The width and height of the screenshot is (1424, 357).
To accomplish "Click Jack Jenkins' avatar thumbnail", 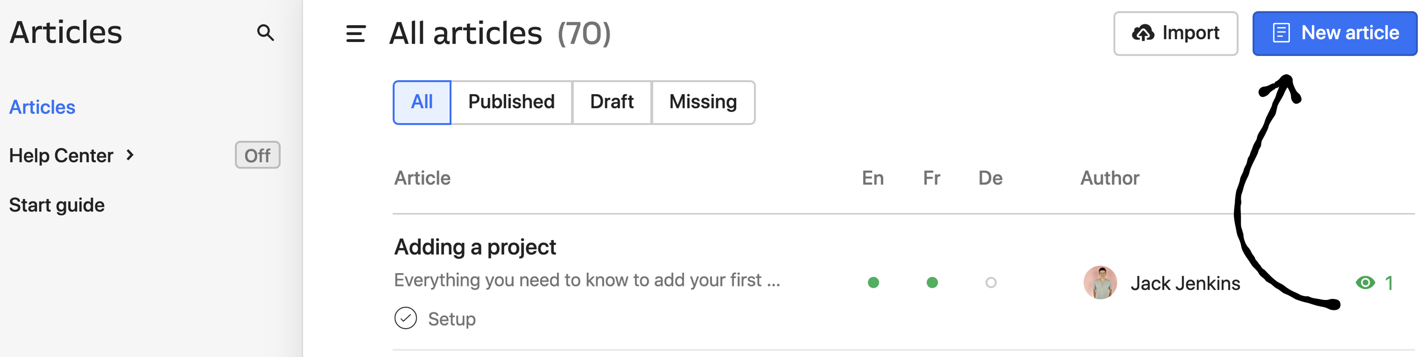I will 1099,282.
